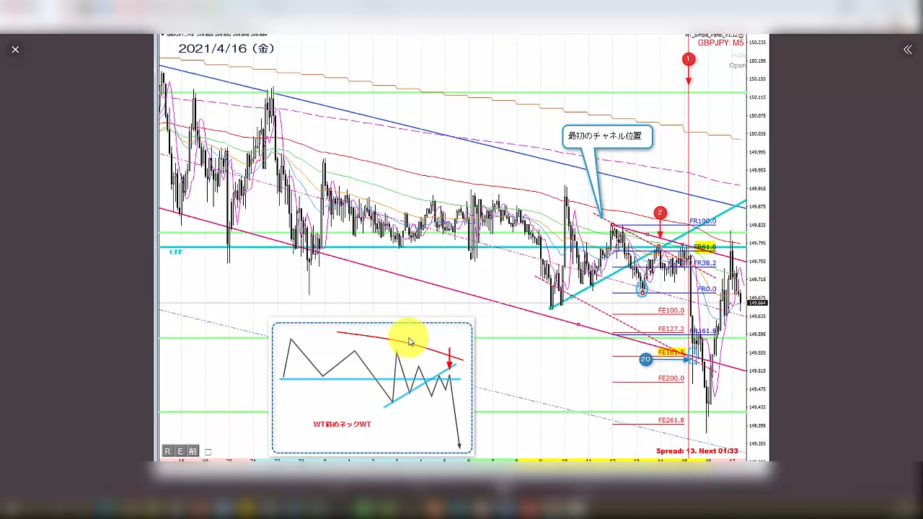Click the GBPJPY: M5 symbol label
The height and width of the screenshot is (519, 923).
[720, 43]
